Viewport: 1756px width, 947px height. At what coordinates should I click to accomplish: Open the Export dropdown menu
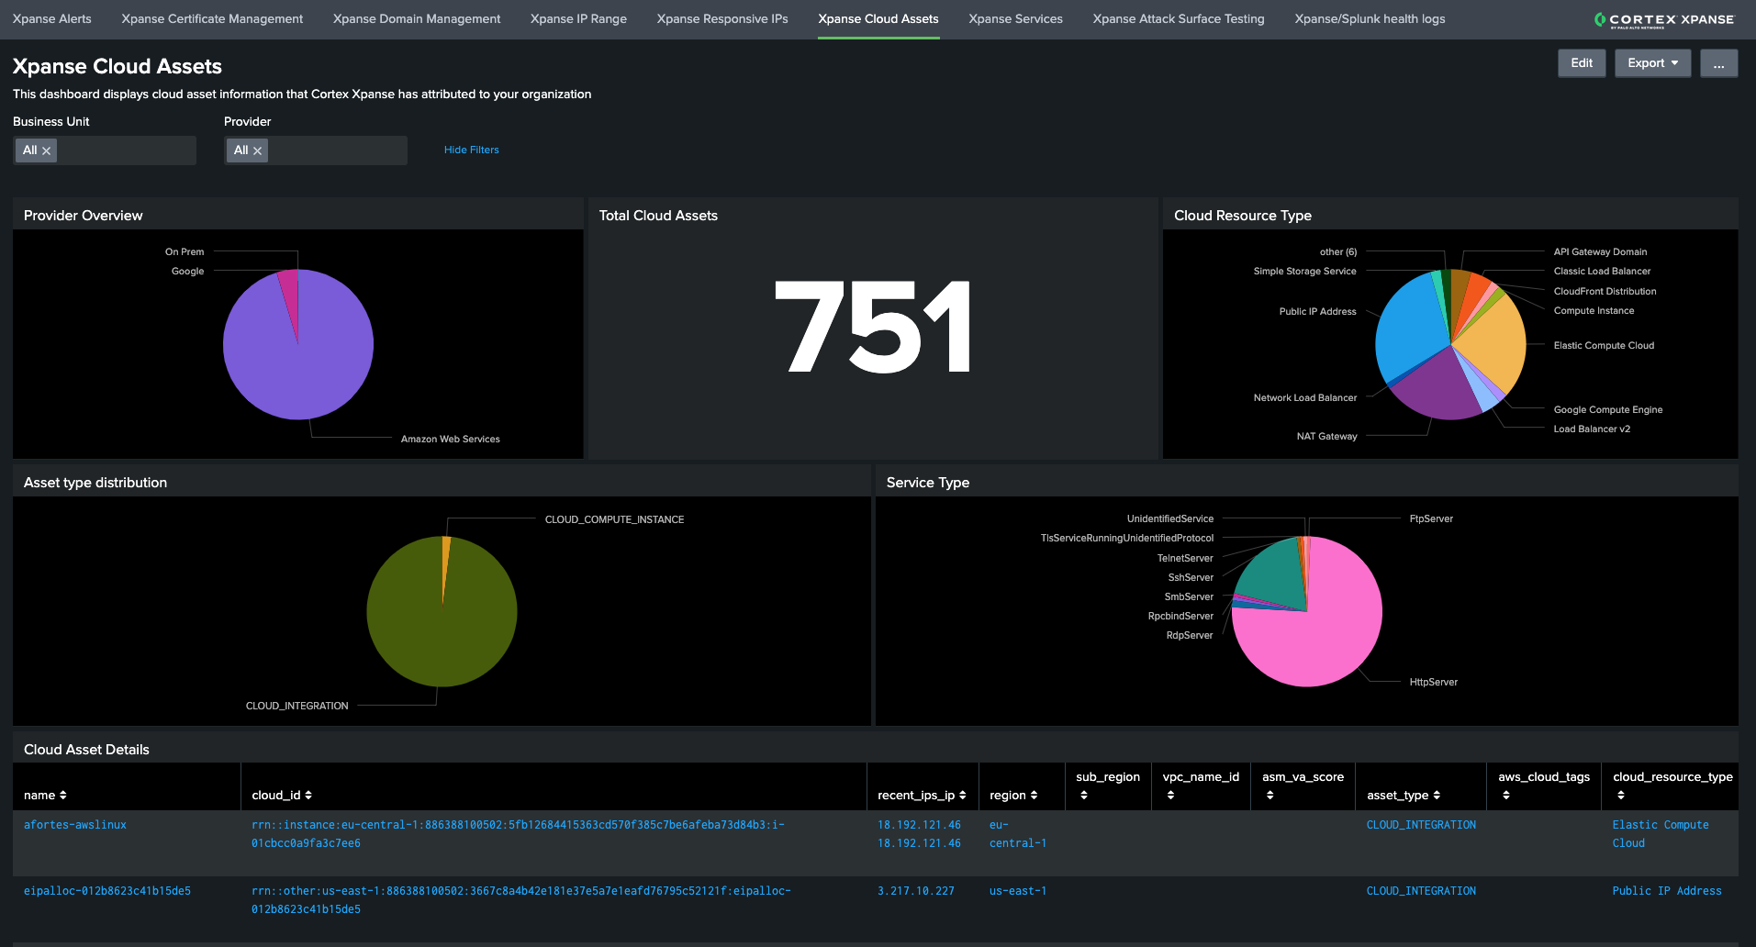tap(1652, 63)
